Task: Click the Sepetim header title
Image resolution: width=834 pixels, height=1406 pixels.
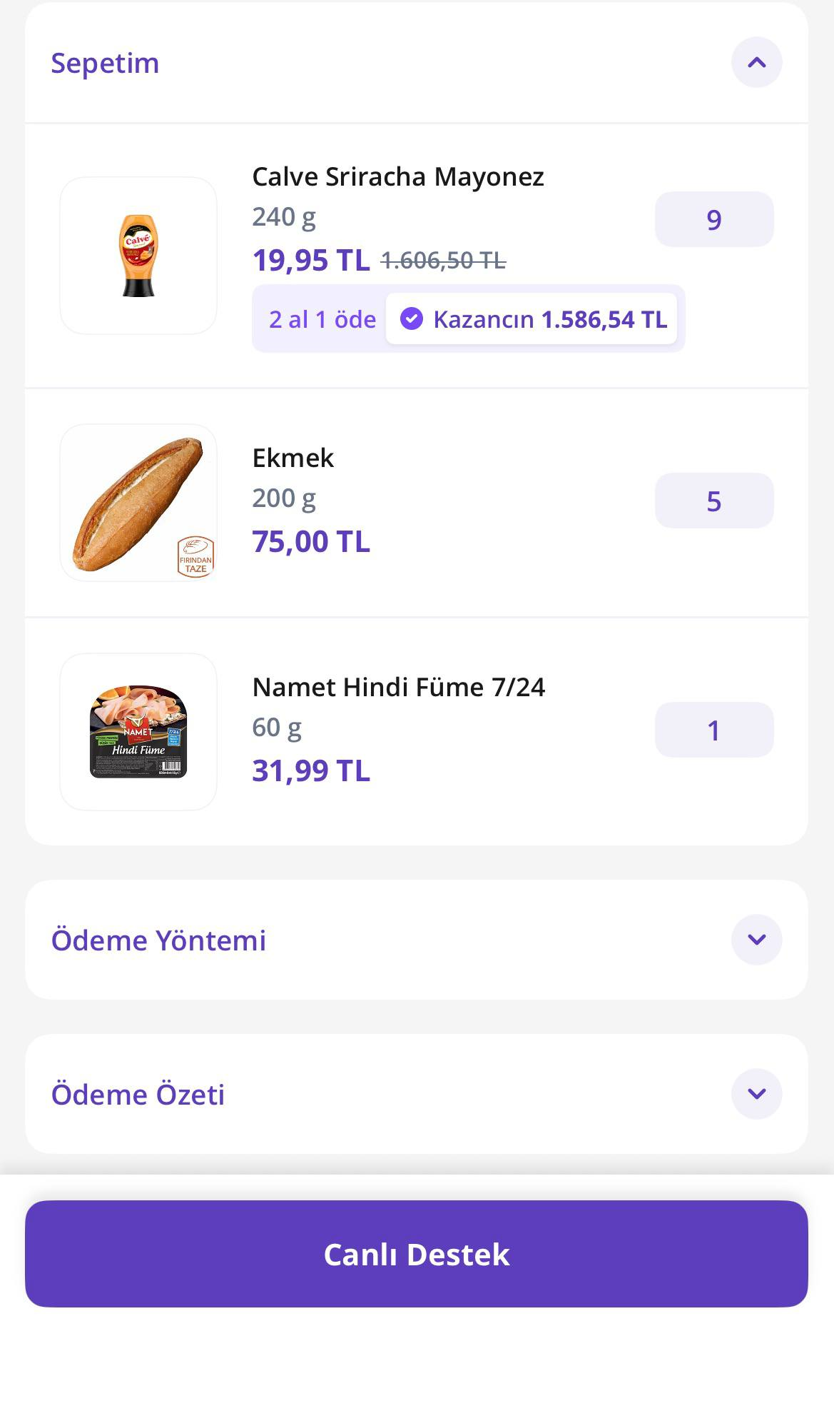Action: pos(105,63)
